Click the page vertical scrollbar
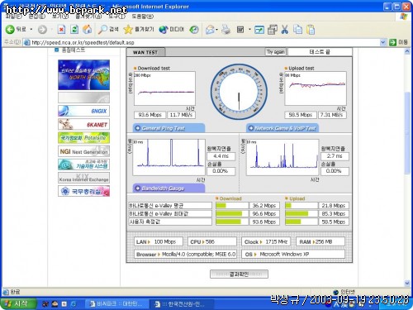The width and height of the screenshot is (413, 310). (x=407, y=133)
